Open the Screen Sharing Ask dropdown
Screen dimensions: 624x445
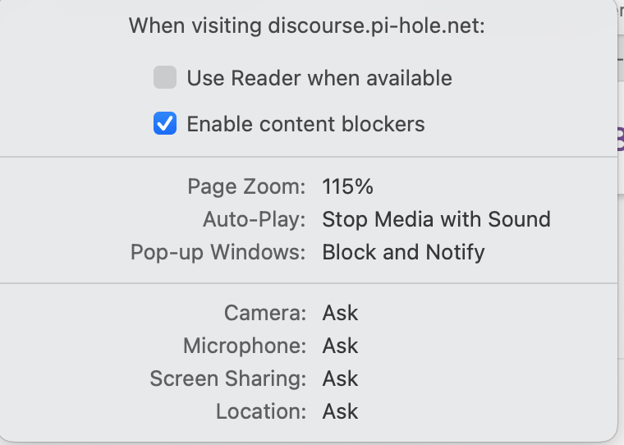pyautogui.click(x=340, y=378)
